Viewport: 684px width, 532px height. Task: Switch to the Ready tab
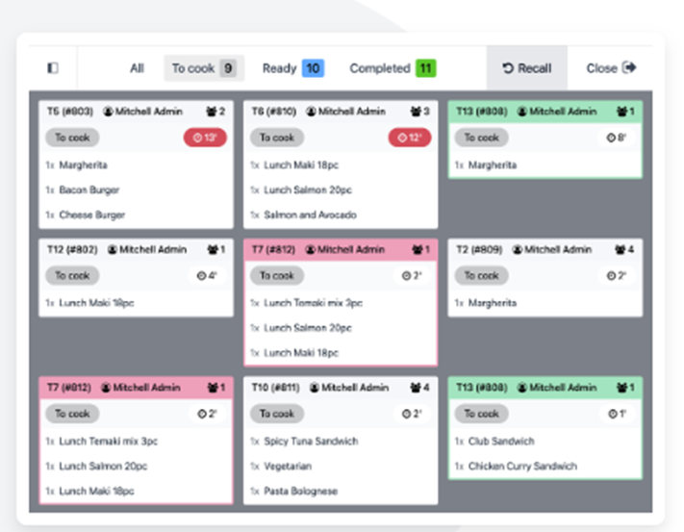292,68
